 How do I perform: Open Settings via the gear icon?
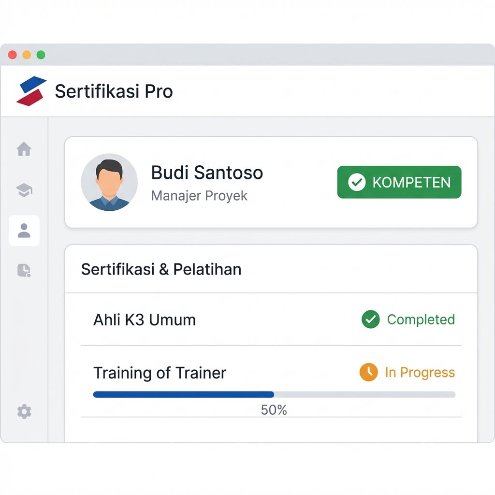pyautogui.click(x=24, y=411)
